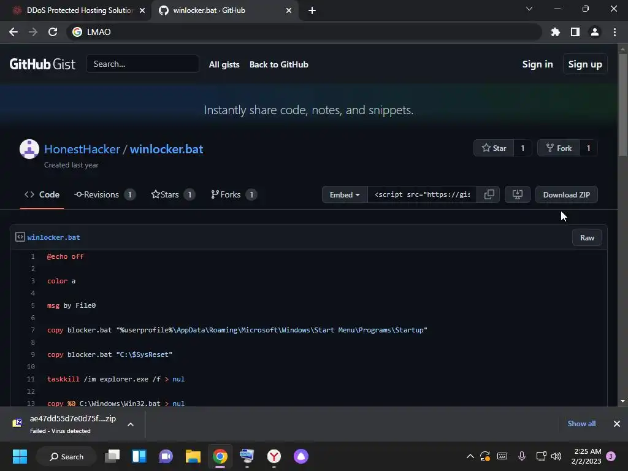628x471 pixels.
Task: Click the microphone tray icon
Action: click(x=521, y=456)
